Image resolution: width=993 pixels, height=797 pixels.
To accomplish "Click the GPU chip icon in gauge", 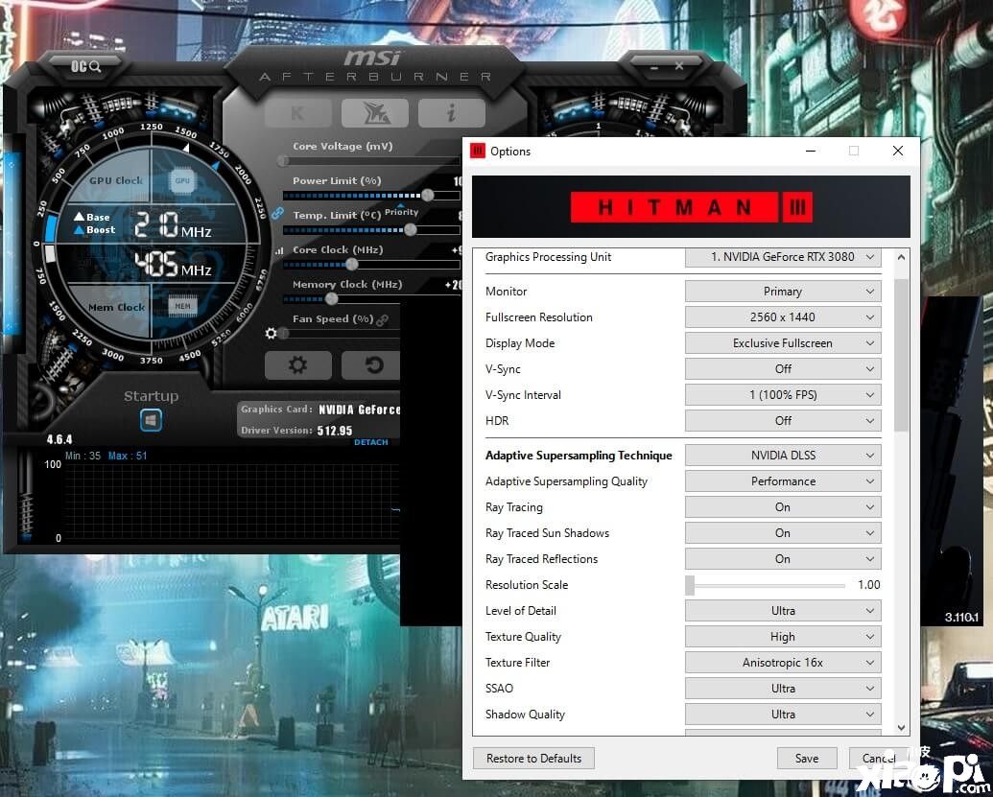I will pos(182,181).
